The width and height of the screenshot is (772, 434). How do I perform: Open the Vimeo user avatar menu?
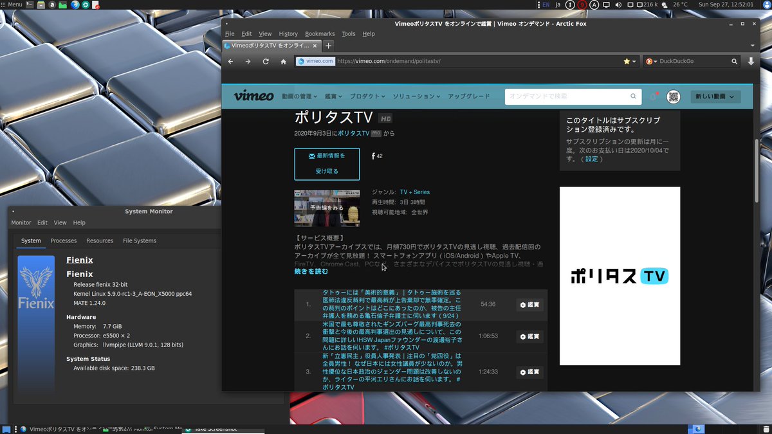click(674, 96)
